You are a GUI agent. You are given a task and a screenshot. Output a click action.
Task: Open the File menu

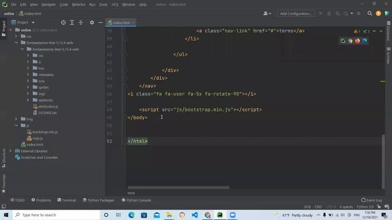coord(13,4)
